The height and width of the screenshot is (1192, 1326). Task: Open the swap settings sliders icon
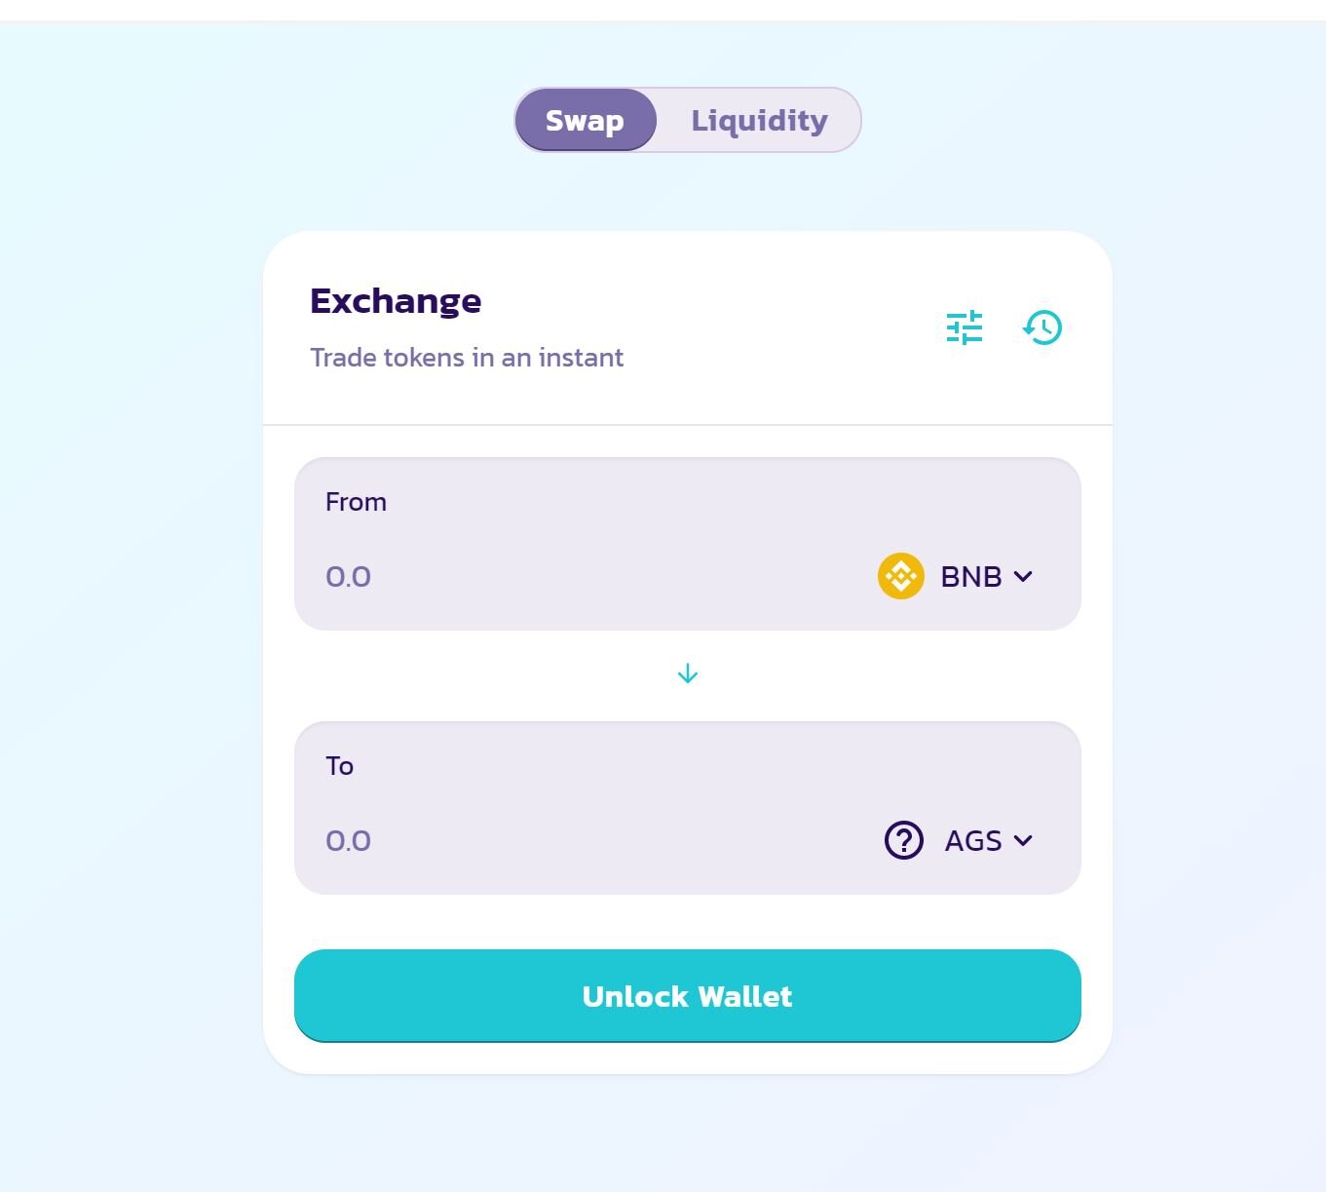click(x=965, y=327)
